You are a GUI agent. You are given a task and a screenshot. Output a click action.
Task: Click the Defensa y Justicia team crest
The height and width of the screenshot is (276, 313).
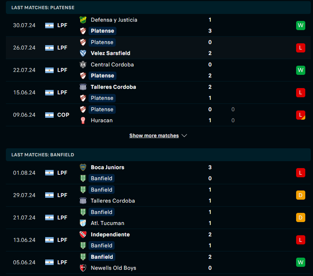tap(83, 20)
